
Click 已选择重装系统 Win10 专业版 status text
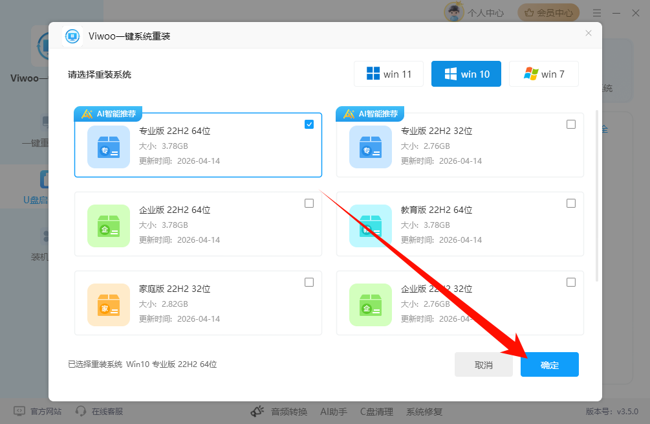click(142, 364)
